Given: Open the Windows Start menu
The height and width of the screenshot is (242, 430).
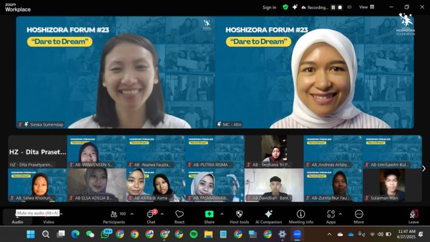Looking at the screenshot, I should tap(31, 234).
